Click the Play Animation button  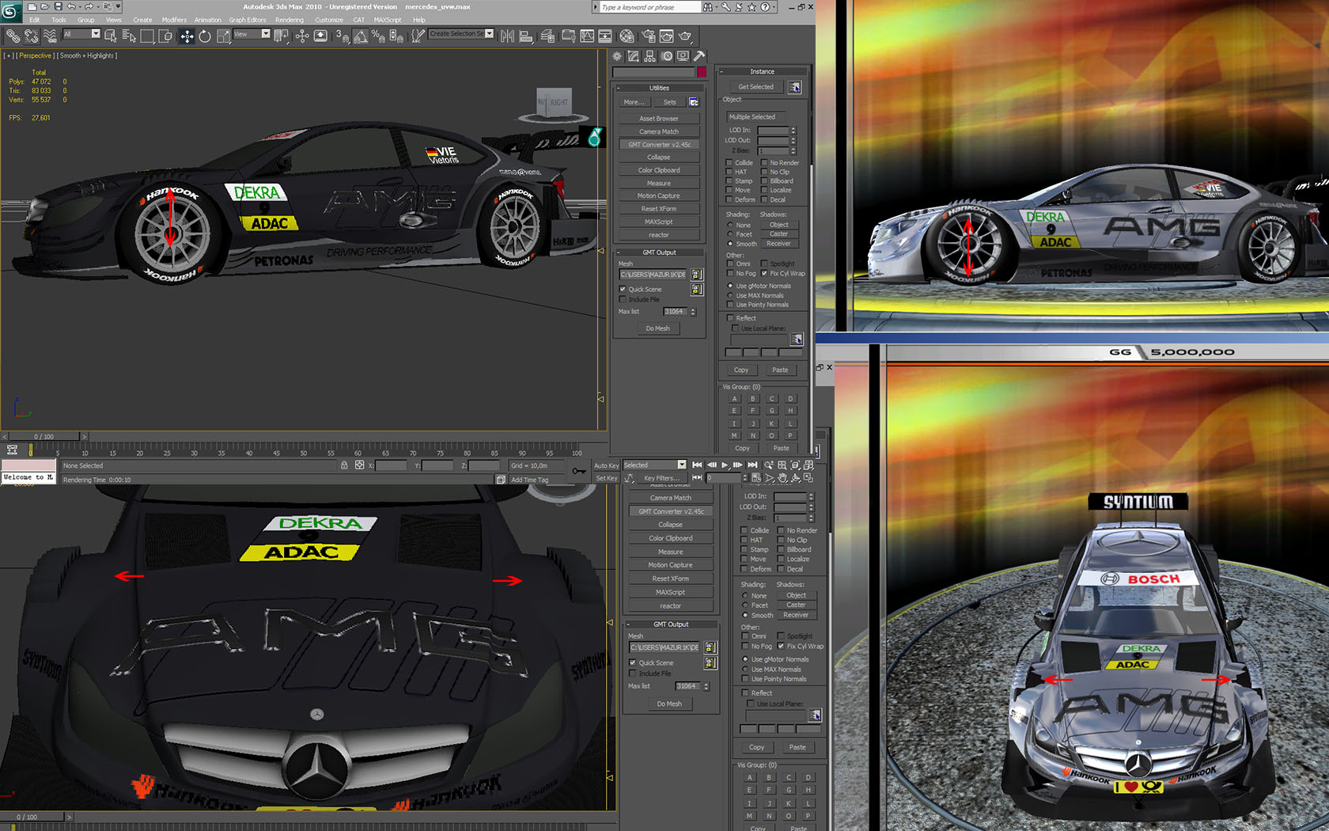(x=725, y=465)
